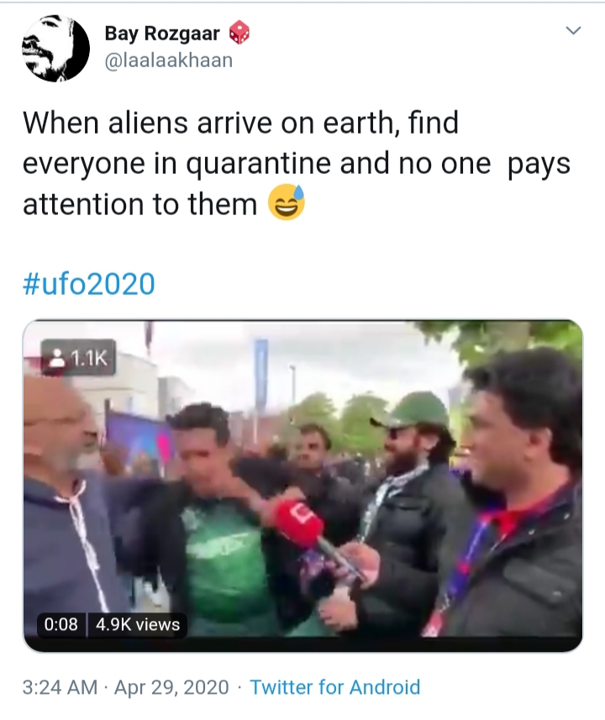
Task: Click the Apr 29, 2020 date
Action: 171,687
